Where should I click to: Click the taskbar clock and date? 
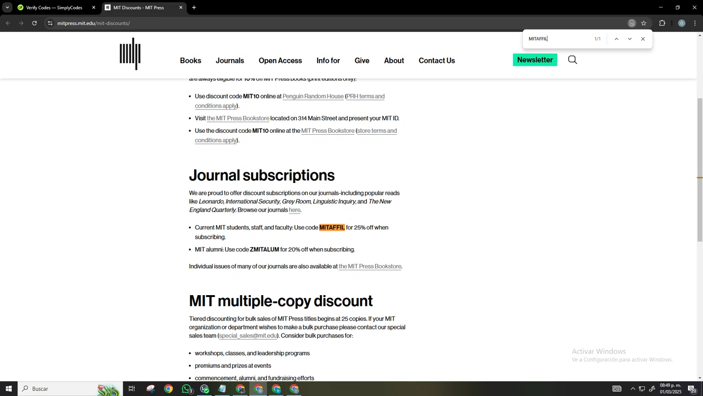671,388
